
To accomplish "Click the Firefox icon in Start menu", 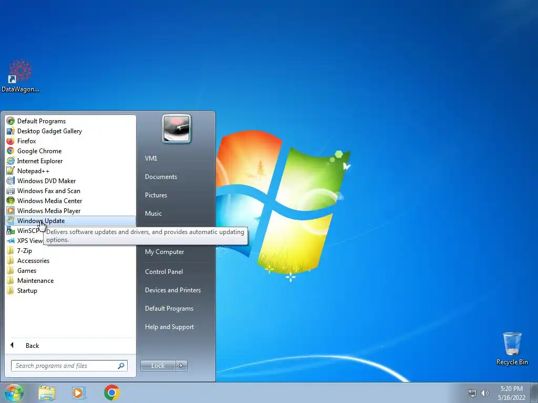I will (x=11, y=141).
